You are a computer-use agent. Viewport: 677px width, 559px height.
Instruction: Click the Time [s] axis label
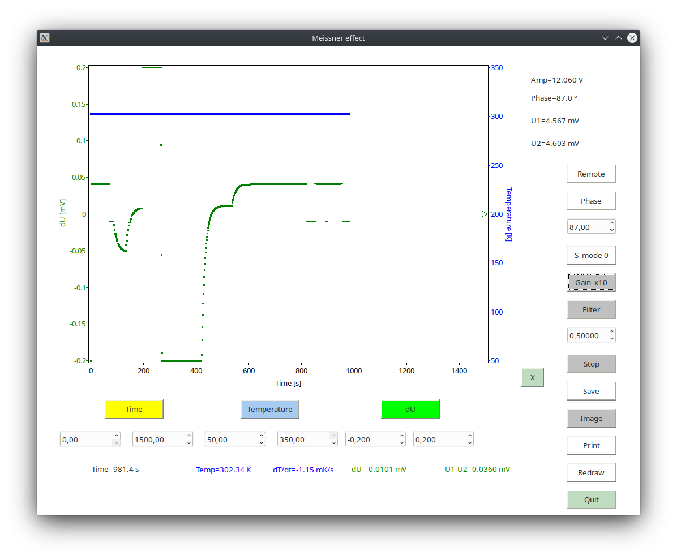click(x=288, y=383)
